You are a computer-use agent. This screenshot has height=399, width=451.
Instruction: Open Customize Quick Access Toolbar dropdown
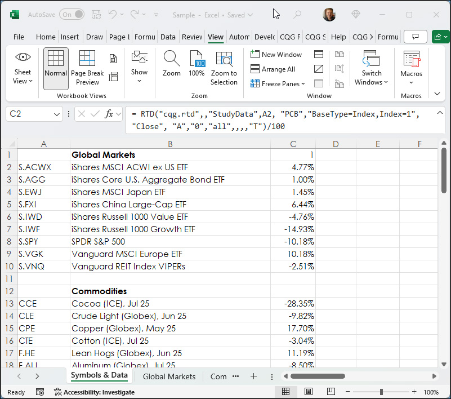tap(156, 15)
